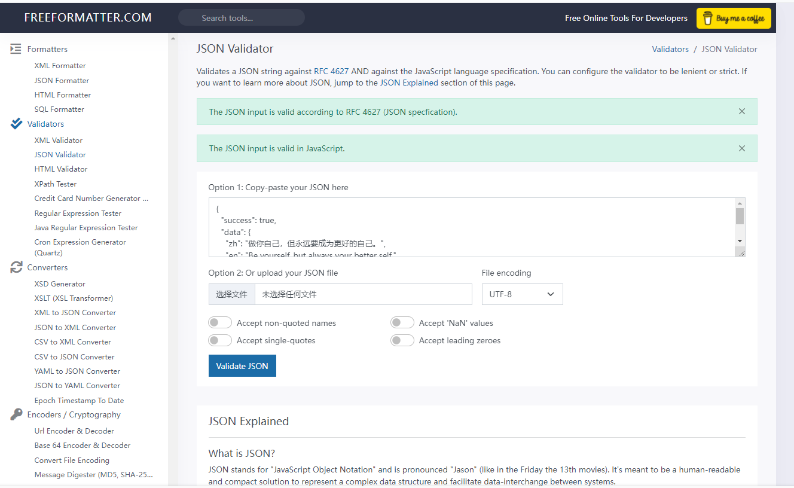Enable Accept leading zeroes toggle
This screenshot has height=488, width=794.
402,340
